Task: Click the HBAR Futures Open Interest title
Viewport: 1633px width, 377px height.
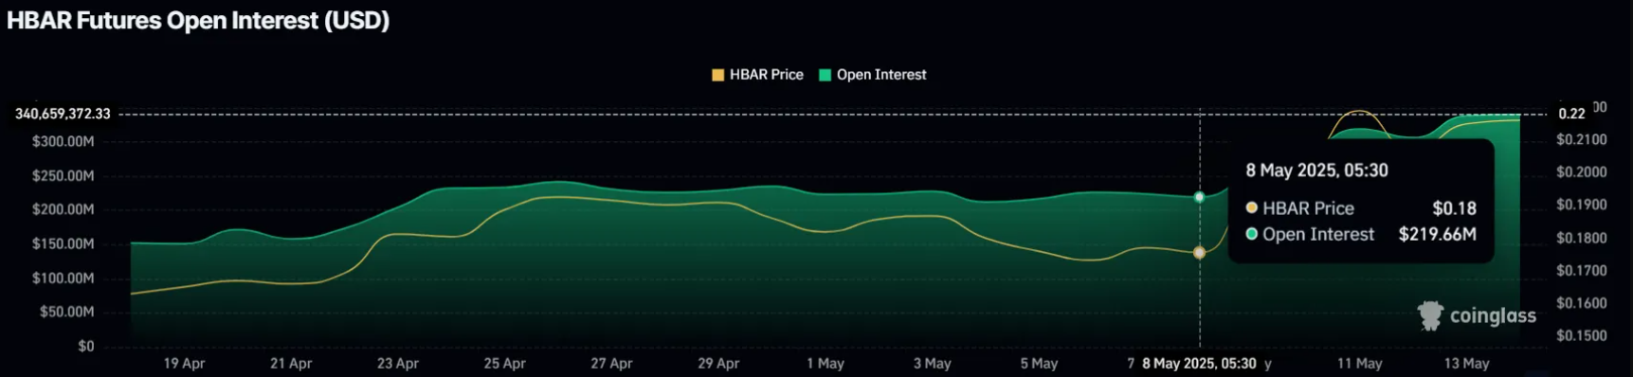Action: [198, 21]
